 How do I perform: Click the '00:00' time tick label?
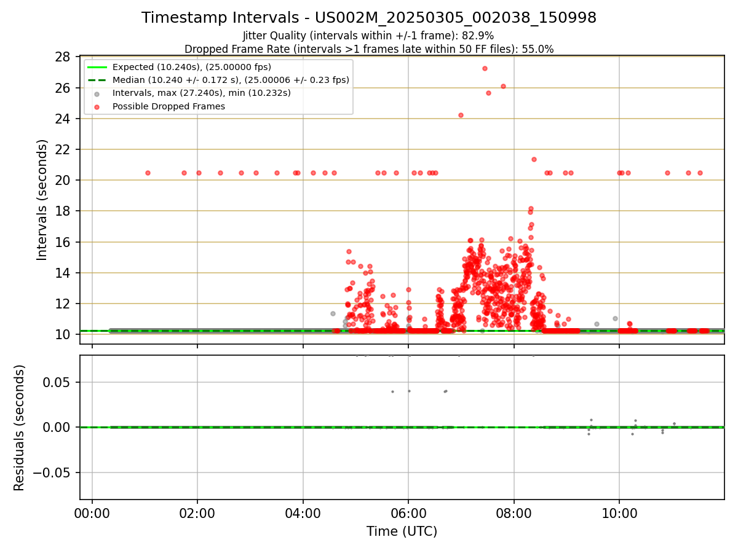(x=92, y=514)
